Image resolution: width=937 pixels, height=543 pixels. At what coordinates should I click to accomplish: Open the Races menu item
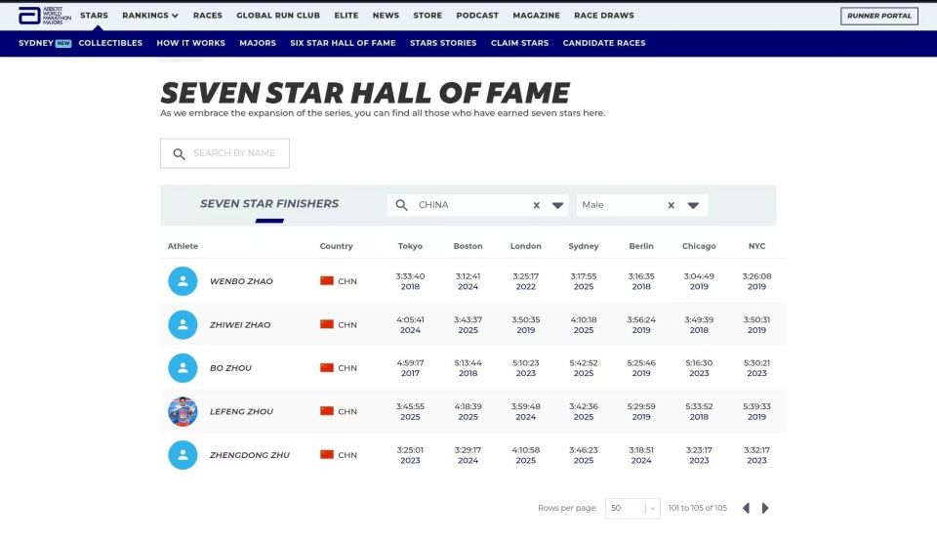coord(207,16)
